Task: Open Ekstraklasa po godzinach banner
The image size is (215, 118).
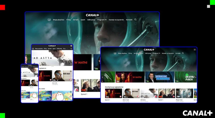Action: 160,77
